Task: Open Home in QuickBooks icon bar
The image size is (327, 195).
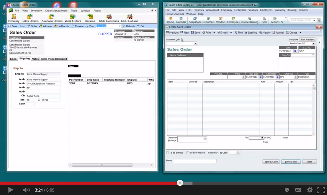Action: pos(170,20)
